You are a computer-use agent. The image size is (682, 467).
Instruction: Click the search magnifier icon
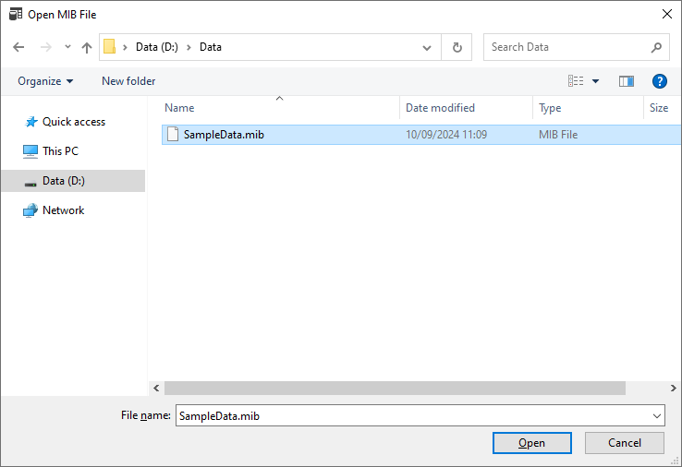pos(656,47)
